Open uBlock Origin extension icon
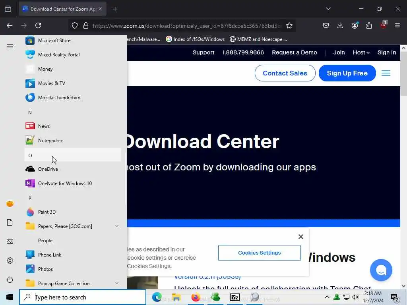407x305 pixels. tap(384, 25)
